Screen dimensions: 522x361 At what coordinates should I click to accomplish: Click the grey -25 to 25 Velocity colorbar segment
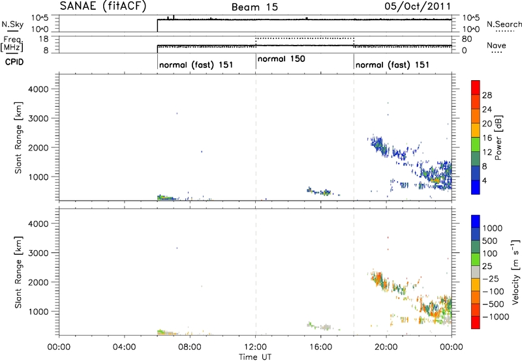tap(476, 272)
